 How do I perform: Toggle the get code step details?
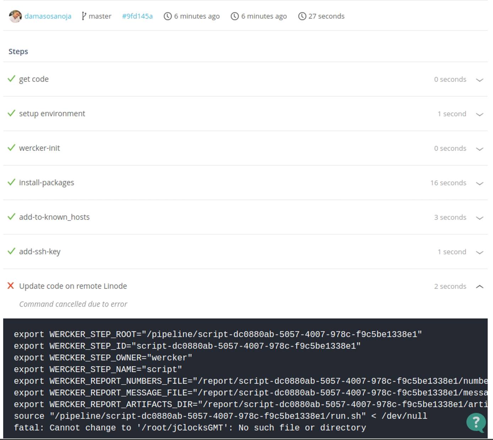click(x=480, y=79)
